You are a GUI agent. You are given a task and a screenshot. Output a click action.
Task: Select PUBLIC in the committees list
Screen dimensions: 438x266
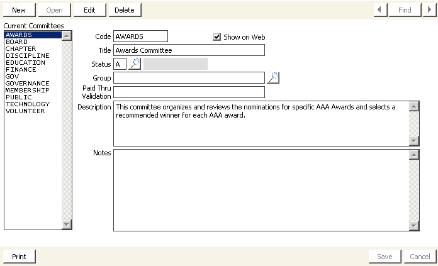pyautogui.click(x=33, y=97)
